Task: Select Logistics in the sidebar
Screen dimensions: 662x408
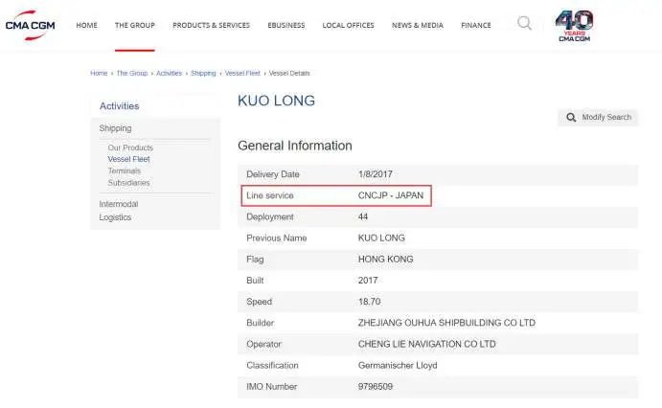Action: [x=115, y=217]
